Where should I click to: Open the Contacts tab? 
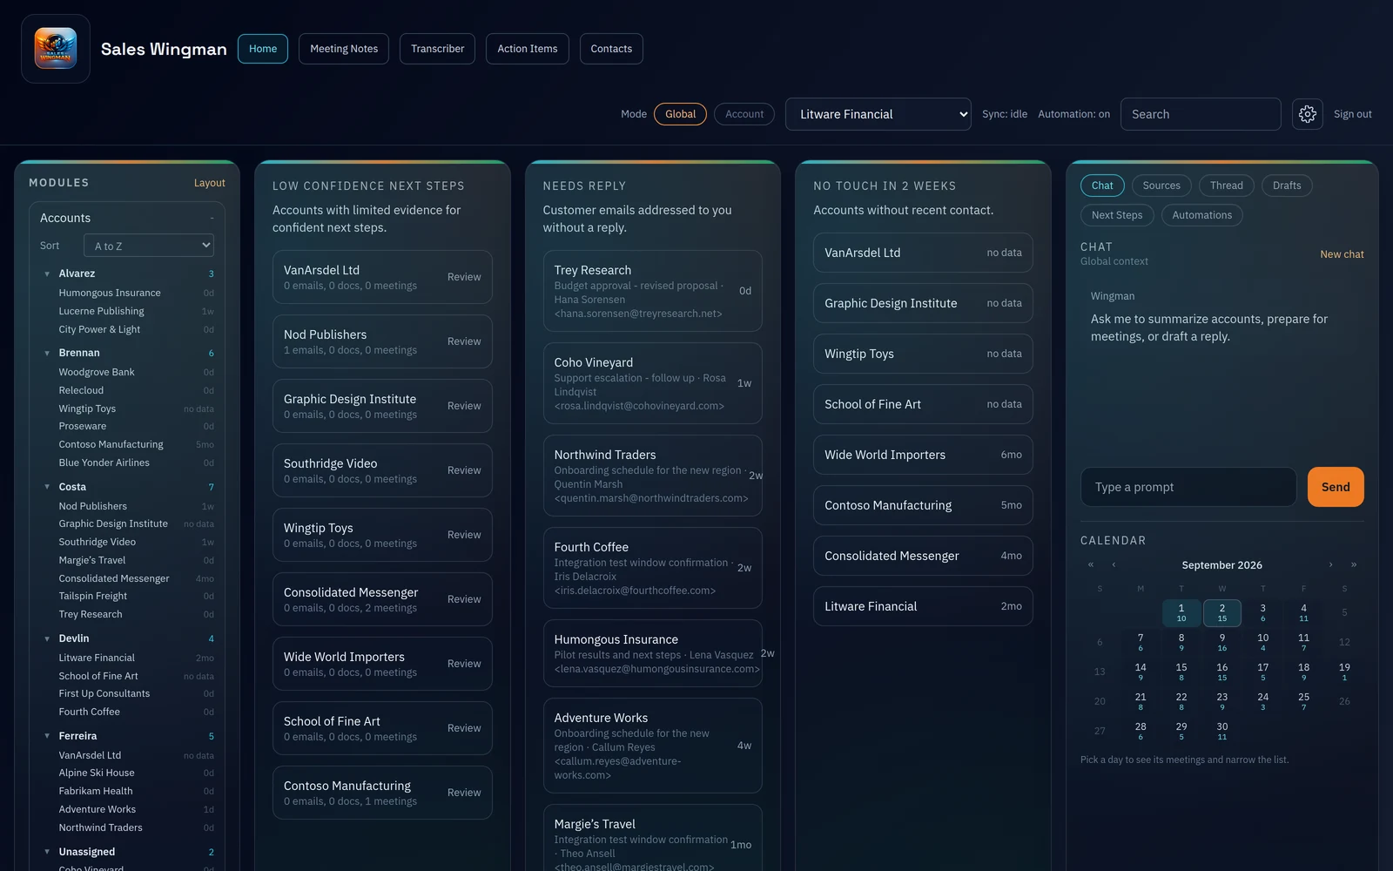pos(611,49)
